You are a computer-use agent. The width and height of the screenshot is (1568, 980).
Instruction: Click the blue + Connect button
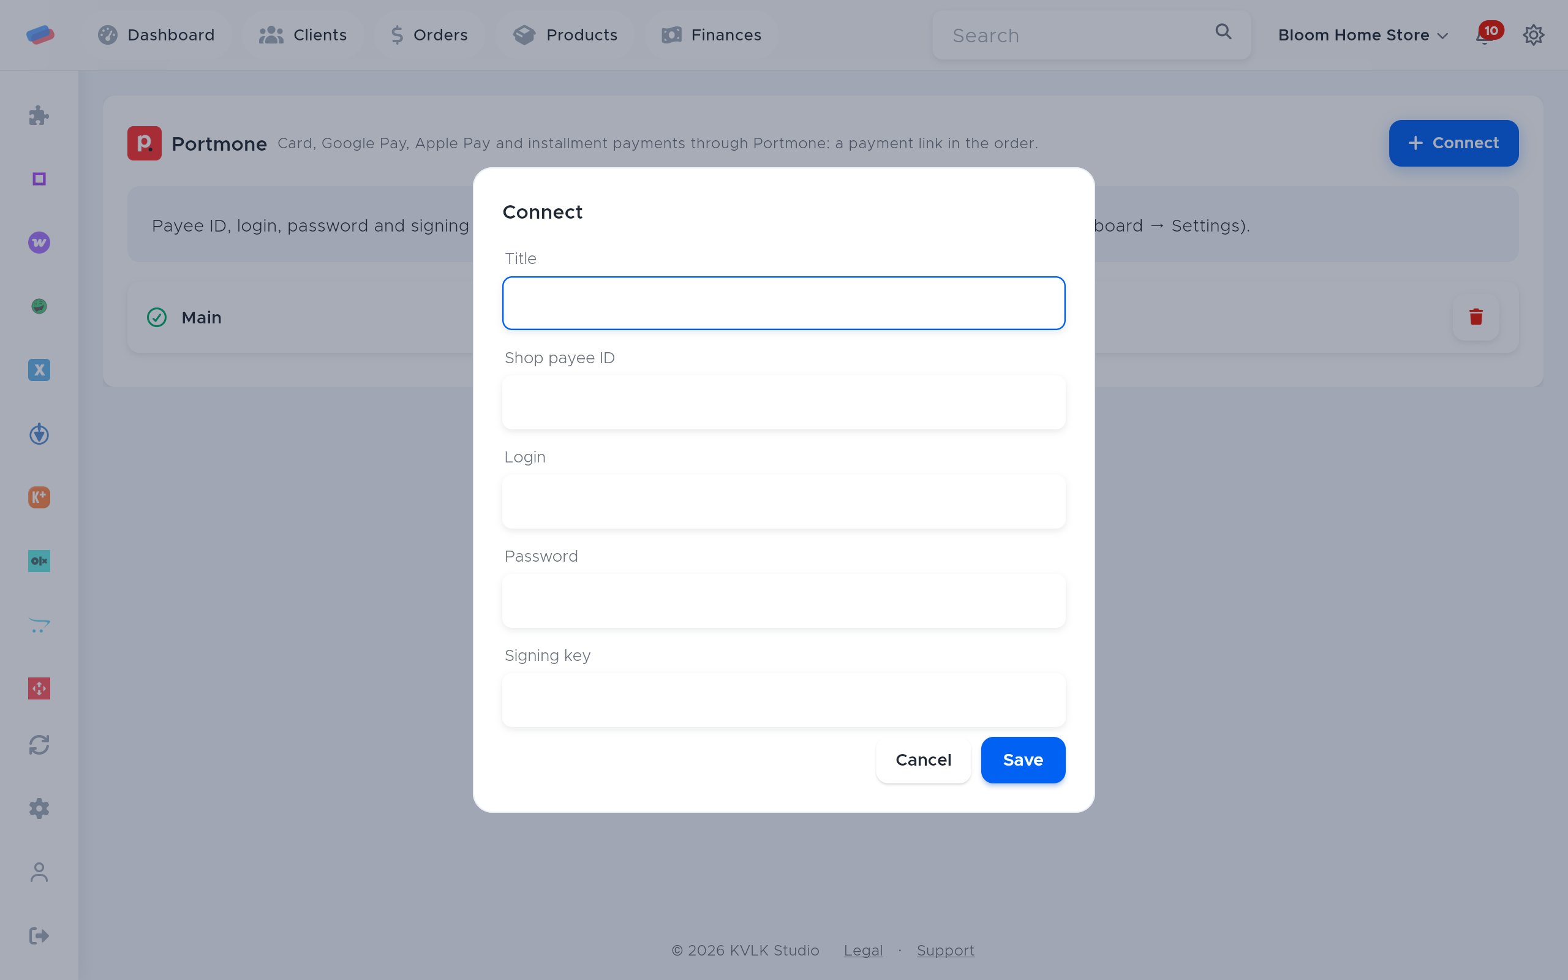1453,143
